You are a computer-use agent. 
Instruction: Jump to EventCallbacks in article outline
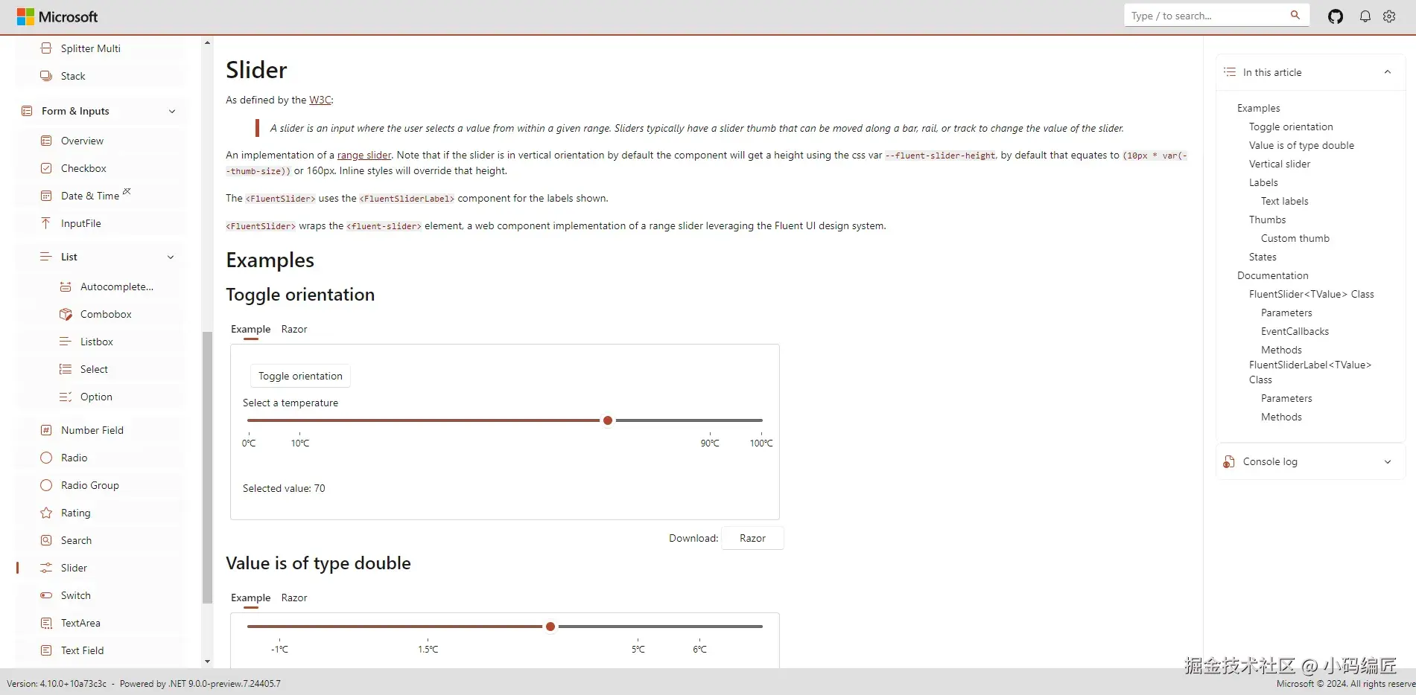tap(1295, 331)
